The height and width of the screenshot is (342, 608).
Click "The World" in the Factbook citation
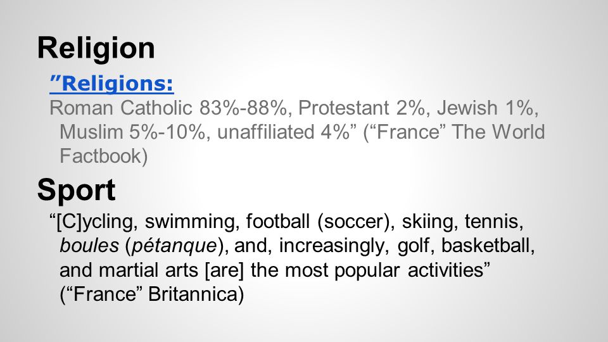(x=498, y=132)
